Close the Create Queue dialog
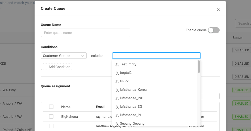Viewport: 251px width, 131px height. click(218, 9)
